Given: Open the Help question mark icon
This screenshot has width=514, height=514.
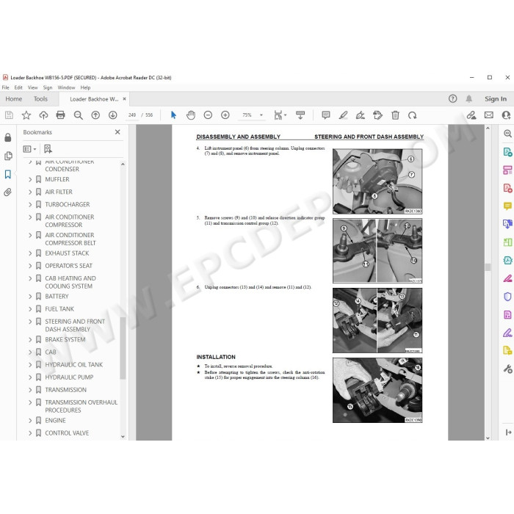Looking at the screenshot, I should pyautogui.click(x=453, y=98).
